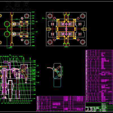Viewport: 113px width, 113px height.
Task: Click the white title block
Action: point(99,107)
